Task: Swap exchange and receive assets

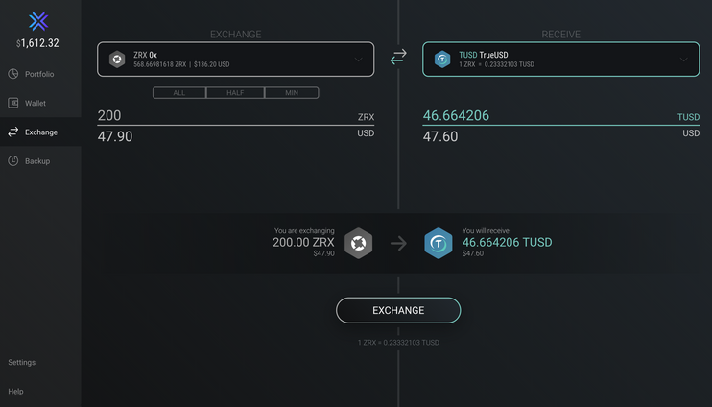Action: pyautogui.click(x=398, y=57)
